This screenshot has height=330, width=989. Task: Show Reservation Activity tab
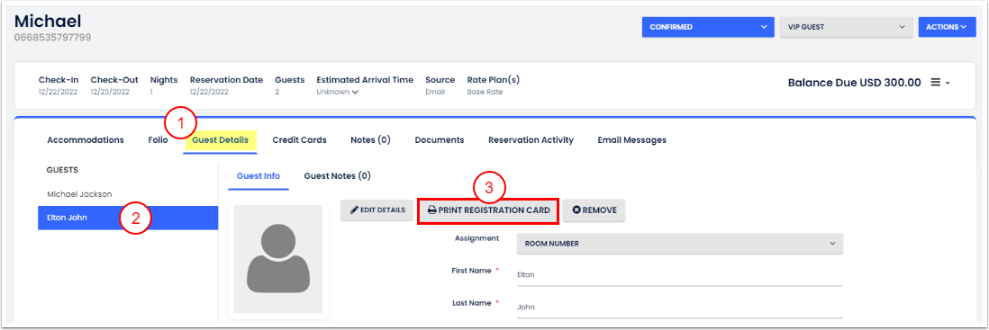pyautogui.click(x=531, y=139)
